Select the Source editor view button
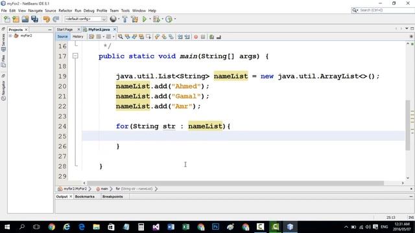Screen dimensions: 415x233 coord(62,37)
